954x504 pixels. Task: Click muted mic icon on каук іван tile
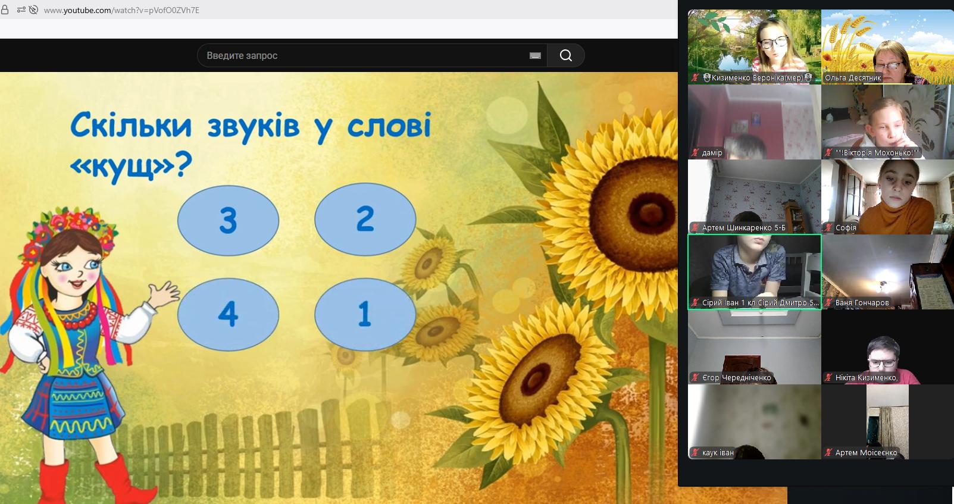tap(695, 453)
